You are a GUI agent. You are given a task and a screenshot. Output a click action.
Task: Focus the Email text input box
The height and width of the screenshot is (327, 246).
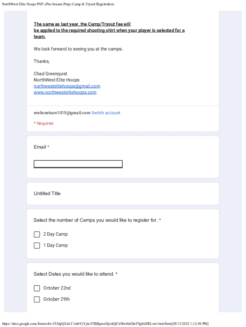click(78, 164)
